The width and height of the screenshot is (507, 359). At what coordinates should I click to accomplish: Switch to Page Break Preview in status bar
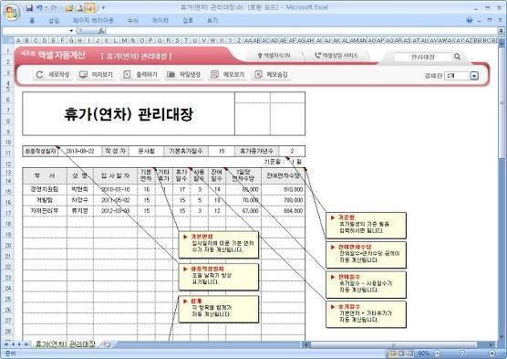click(409, 354)
